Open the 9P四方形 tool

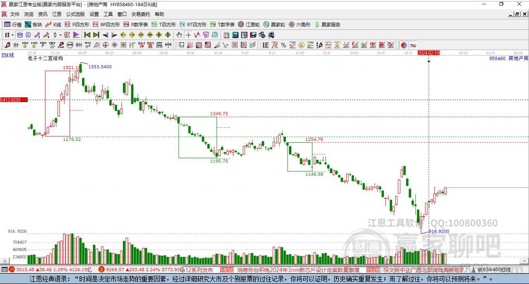click(x=106, y=25)
